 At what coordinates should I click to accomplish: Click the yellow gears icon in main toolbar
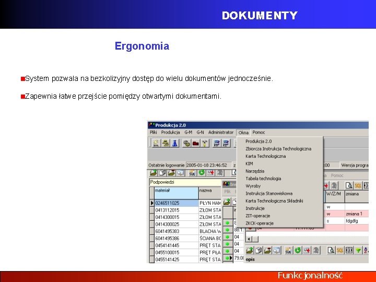click(x=186, y=143)
